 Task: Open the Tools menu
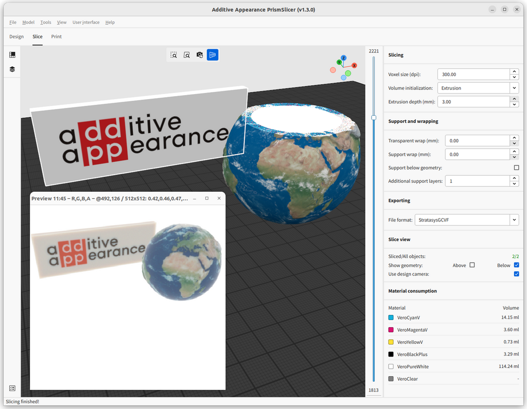(46, 23)
